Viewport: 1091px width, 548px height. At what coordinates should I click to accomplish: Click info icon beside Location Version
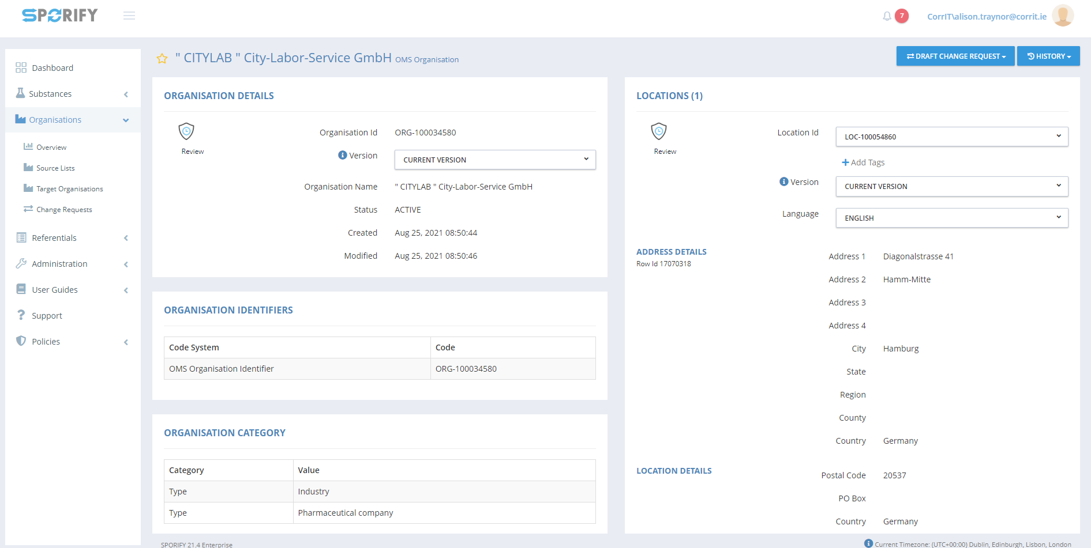coord(783,182)
